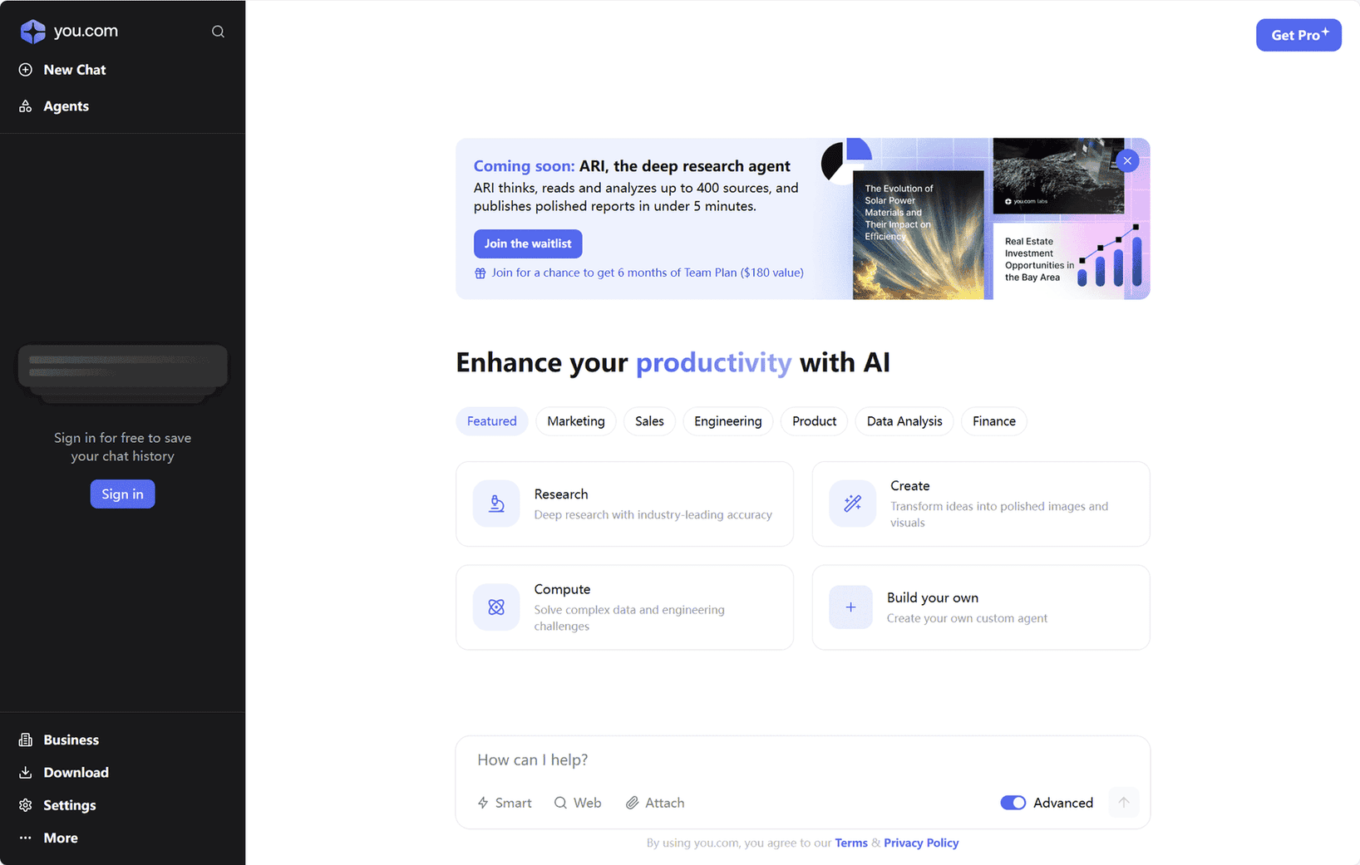The width and height of the screenshot is (1360, 865).
Task: Click the Attach paperclip option
Action: coord(655,803)
